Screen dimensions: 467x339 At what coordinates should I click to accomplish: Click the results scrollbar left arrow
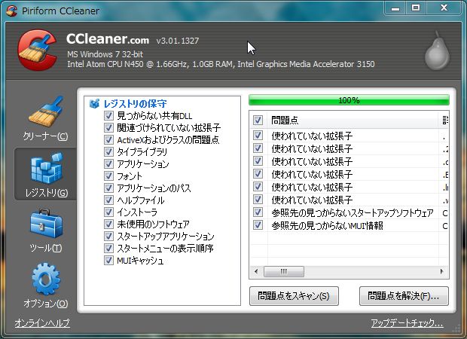pos(256,271)
